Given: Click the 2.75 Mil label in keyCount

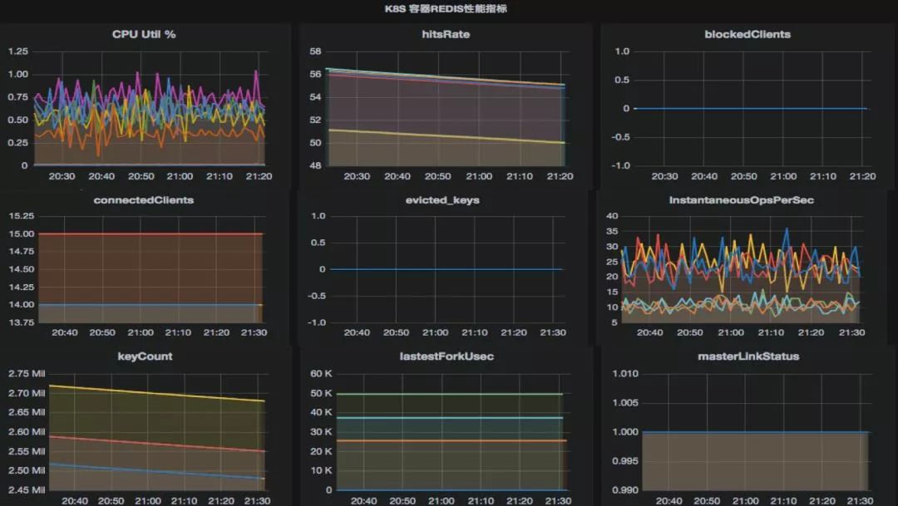Looking at the screenshot, I should point(27,374).
